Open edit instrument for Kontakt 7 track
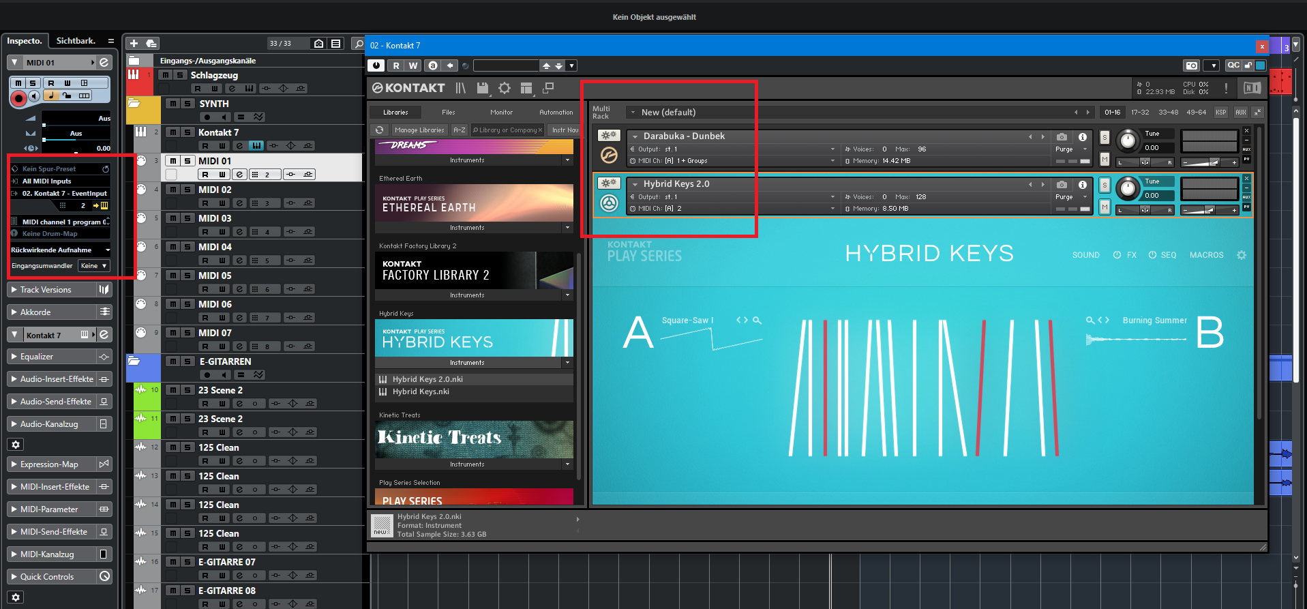This screenshot has width=1307, height=609. click(x=256, y=145)
